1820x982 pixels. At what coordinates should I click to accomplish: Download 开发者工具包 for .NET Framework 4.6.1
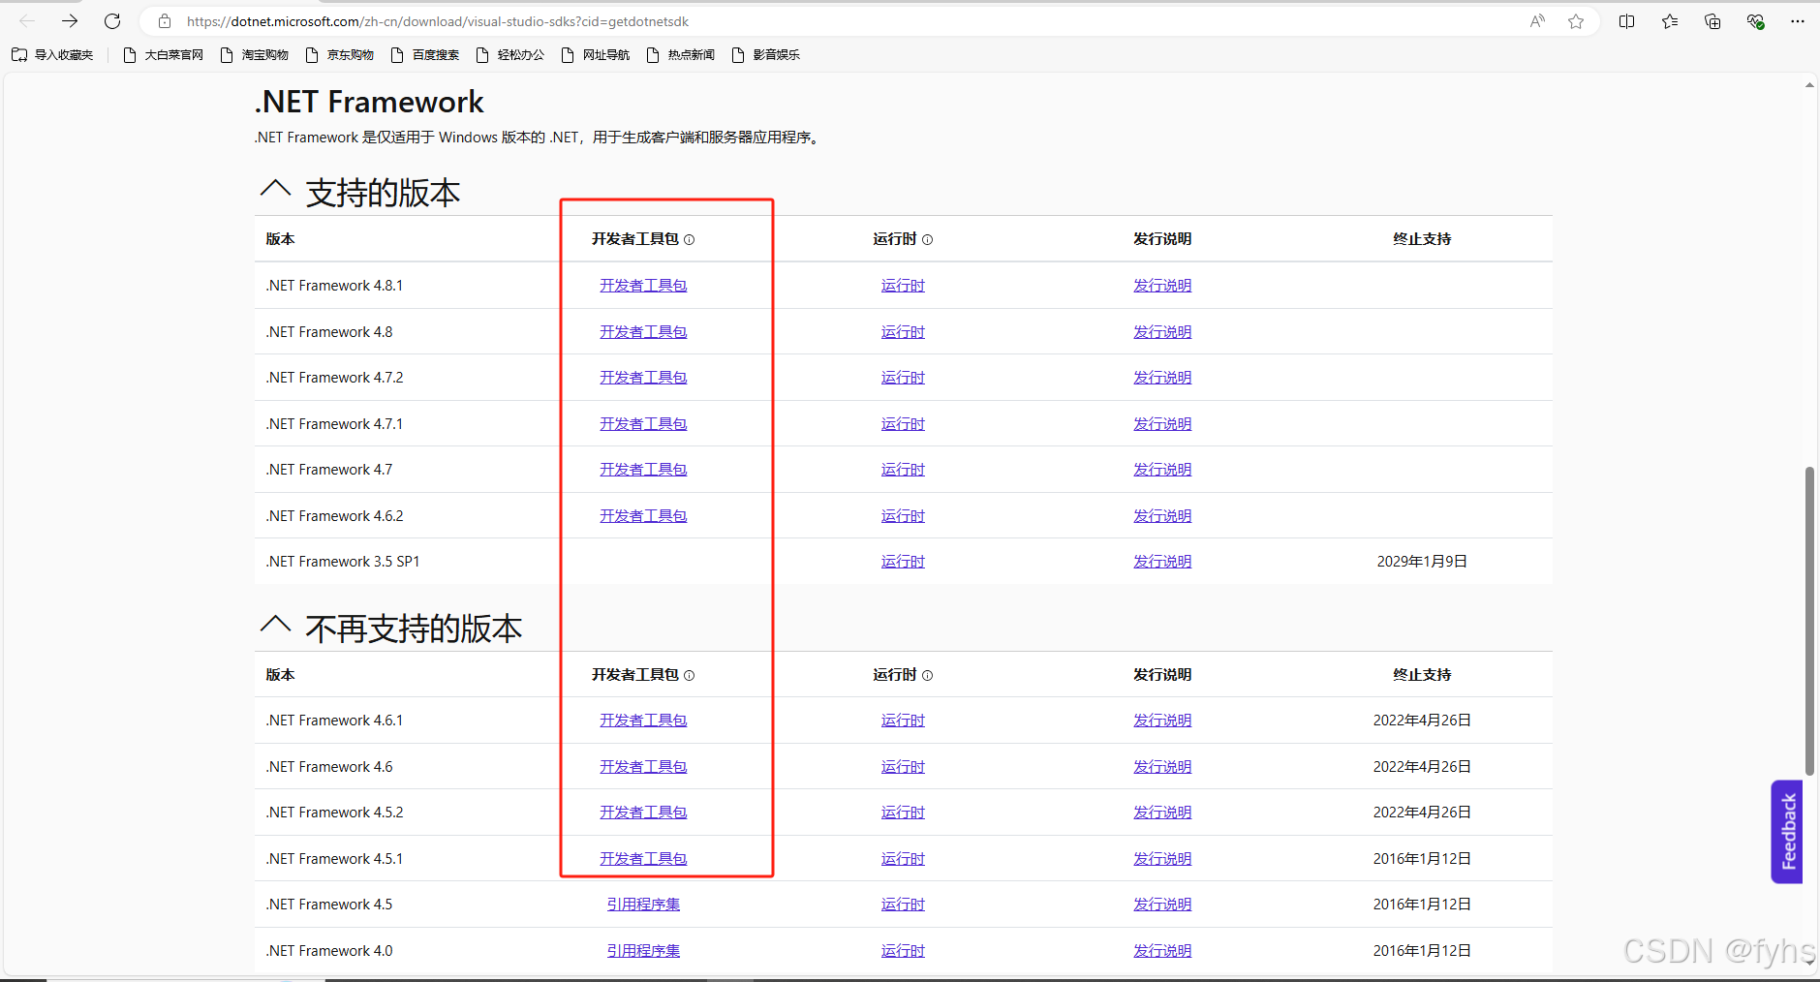pos(643,721)
